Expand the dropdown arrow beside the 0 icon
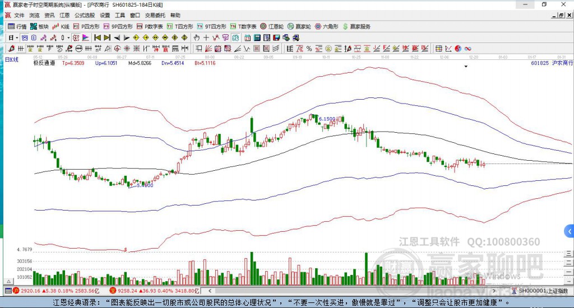Viewport: 574px width, 308px height. (x=68, y=38)
